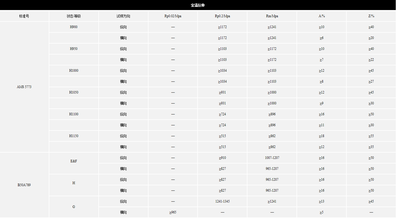Select the Z/% column header

click(371, 16)
